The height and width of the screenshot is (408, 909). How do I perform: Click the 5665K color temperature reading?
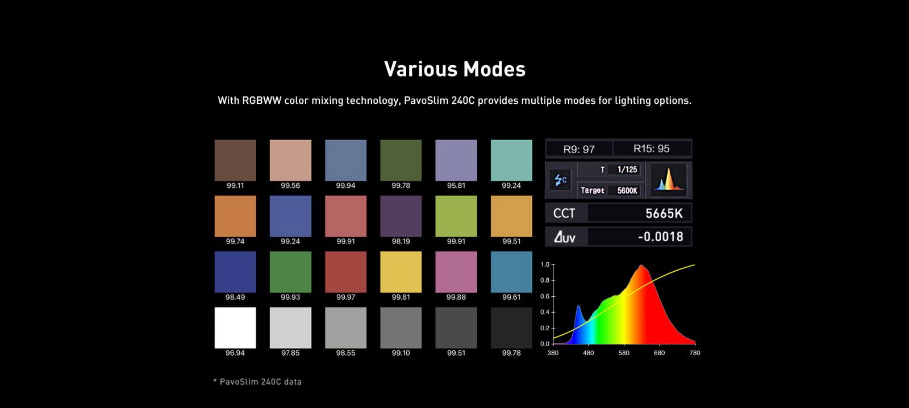click(664, 213)
